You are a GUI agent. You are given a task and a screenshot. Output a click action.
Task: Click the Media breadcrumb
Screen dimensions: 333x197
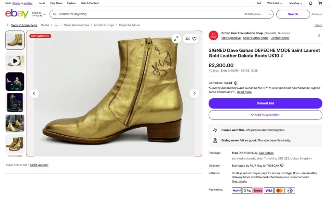point(45,25)
